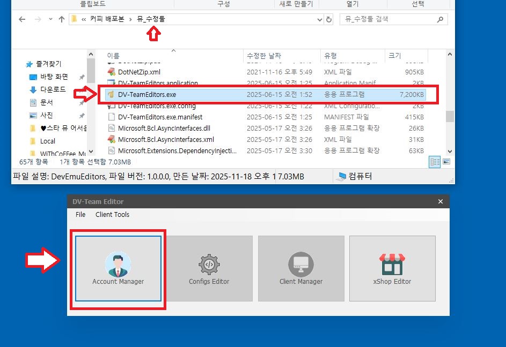Go up one folder with up arrow
The width and height of the screenshot is (506, 347).
62,19
